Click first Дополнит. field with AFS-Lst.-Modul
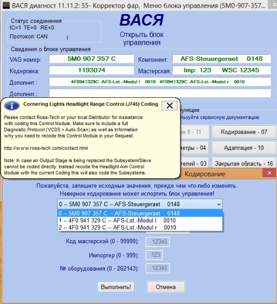 [x=160, y=82]
